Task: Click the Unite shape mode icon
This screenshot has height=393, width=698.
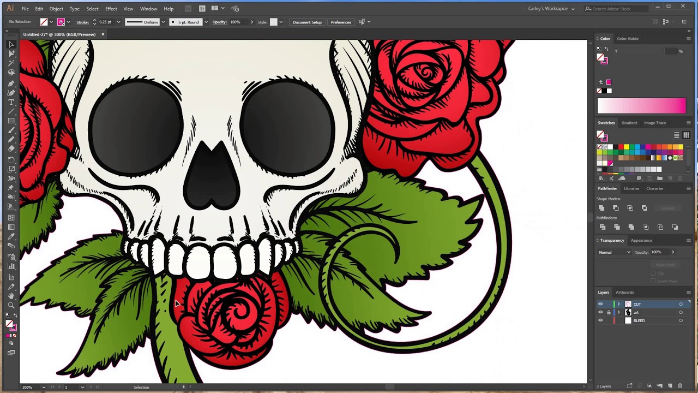Action: point(601,208)
